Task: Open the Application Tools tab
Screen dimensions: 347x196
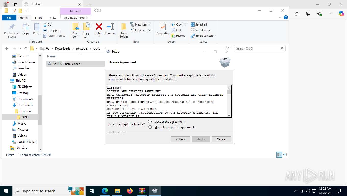Action: (x=75, y=18)
